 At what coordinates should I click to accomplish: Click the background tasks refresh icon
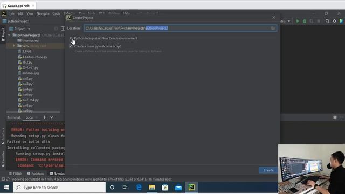8,179
